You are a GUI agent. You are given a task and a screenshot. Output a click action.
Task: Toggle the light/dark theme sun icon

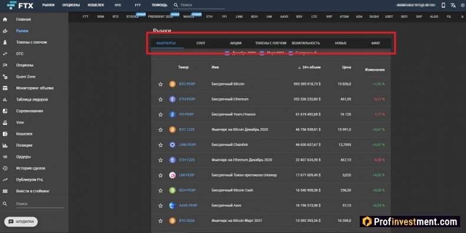[462, 5]
